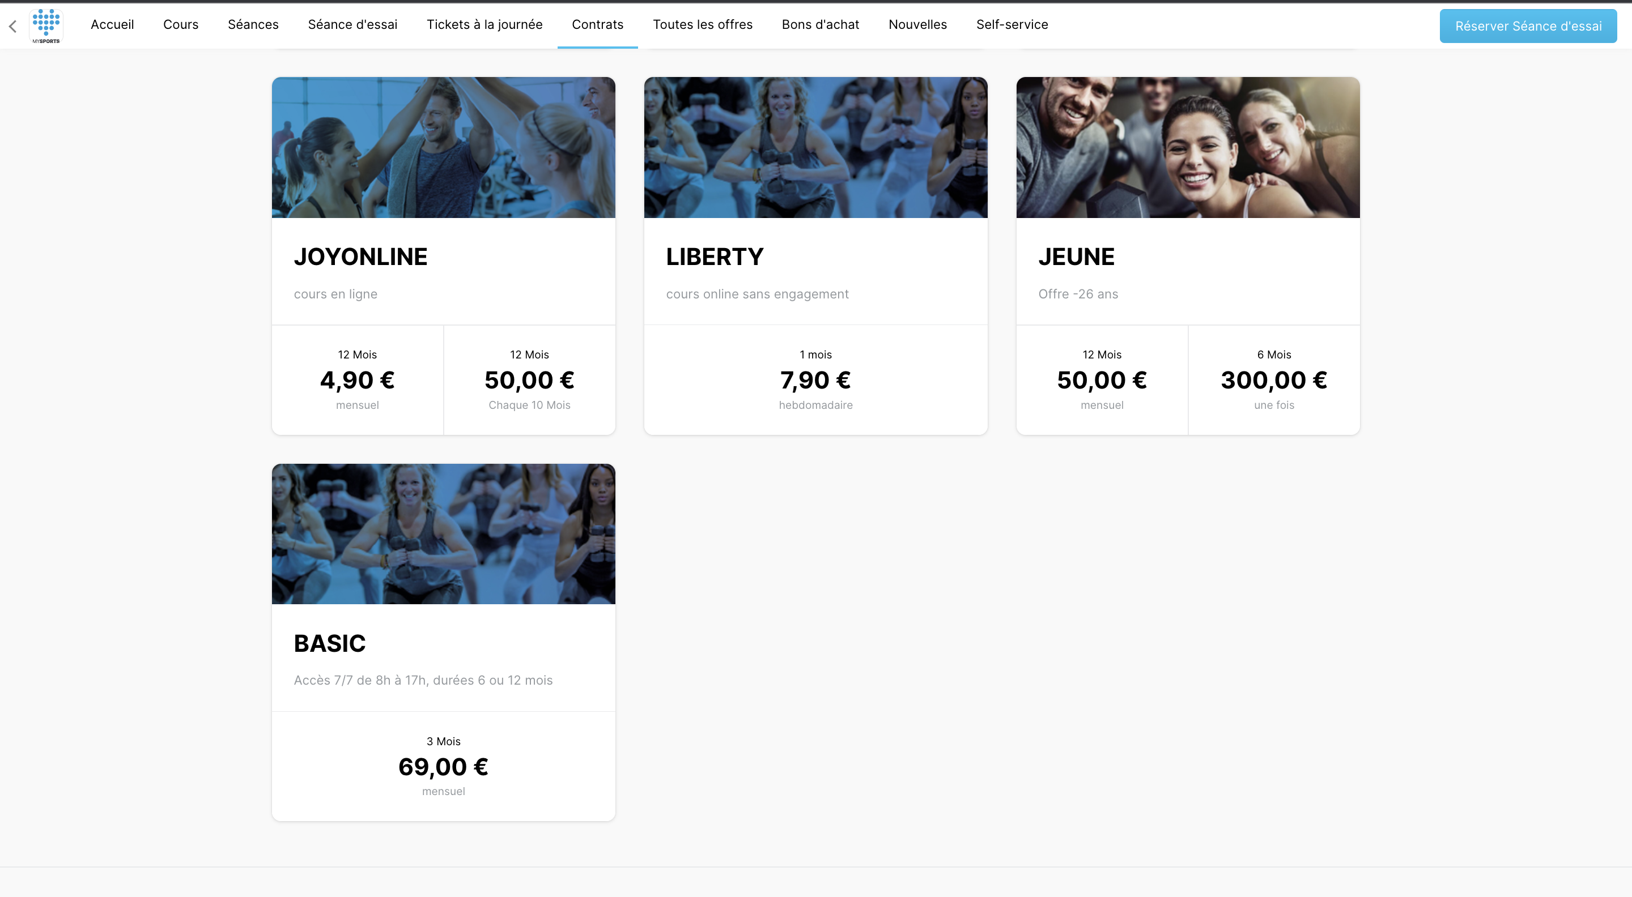The image size is (1632, 897).
Task: Open the Accueil tab
Action: 112,25
